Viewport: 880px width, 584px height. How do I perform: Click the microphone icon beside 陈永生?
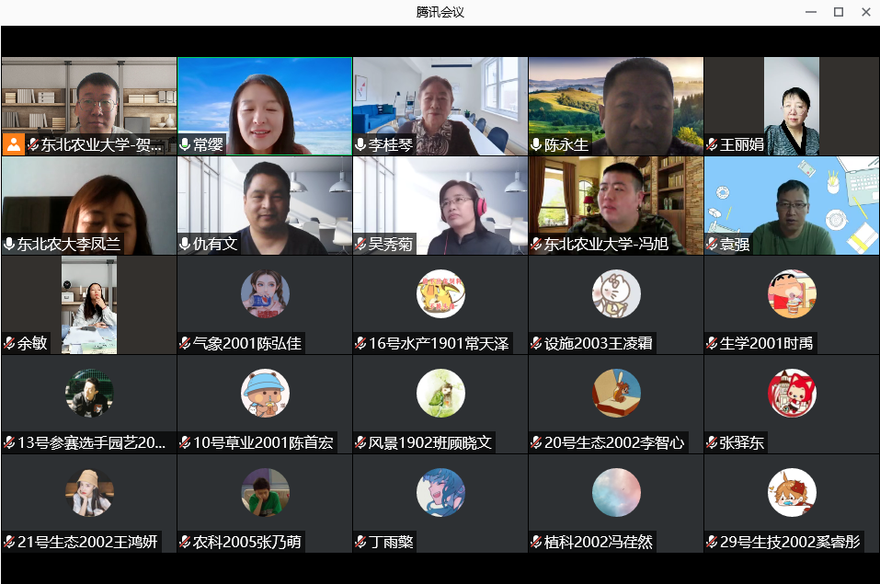(536, 145)
